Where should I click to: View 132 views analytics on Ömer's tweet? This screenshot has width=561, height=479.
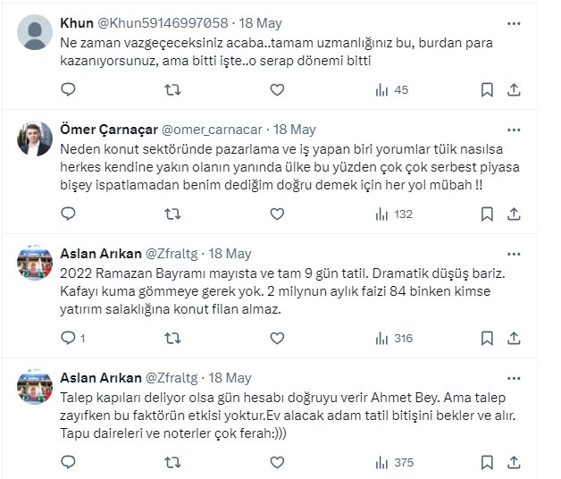[392, 214]
